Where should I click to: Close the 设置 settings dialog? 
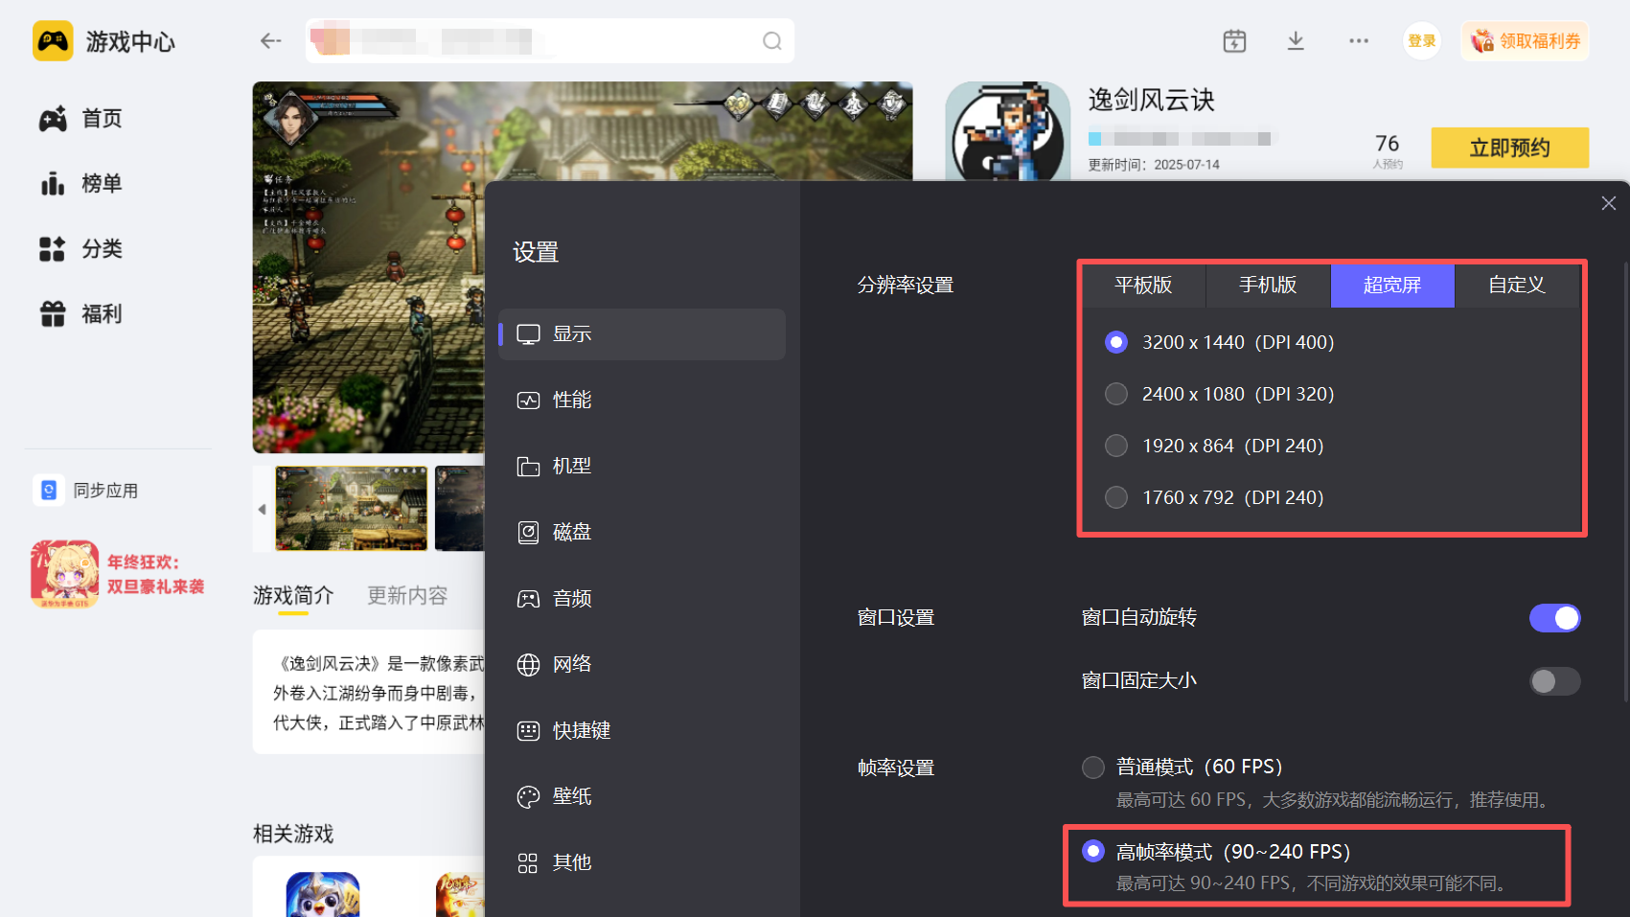click(x=1609, y=203)
